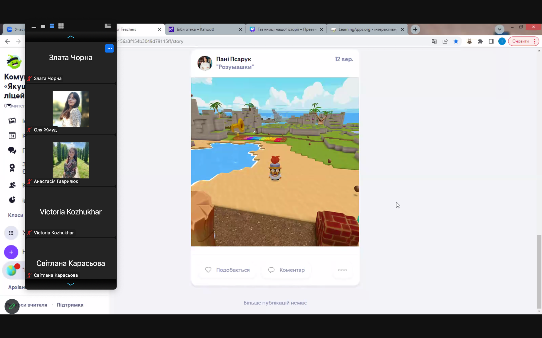Image resolution: width=542 pixels, height=338 pixels.
Task: Open more options for Злата Чорна tile
Action: point(109,49)
